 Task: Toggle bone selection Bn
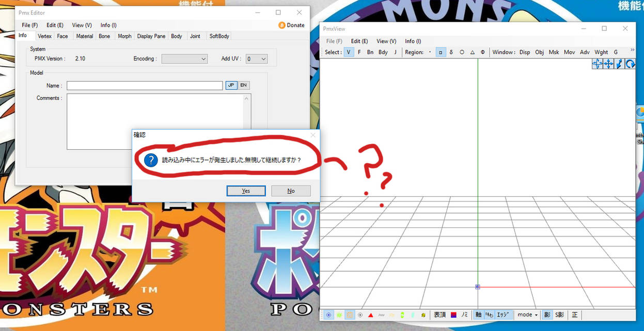tap(370, 52)
